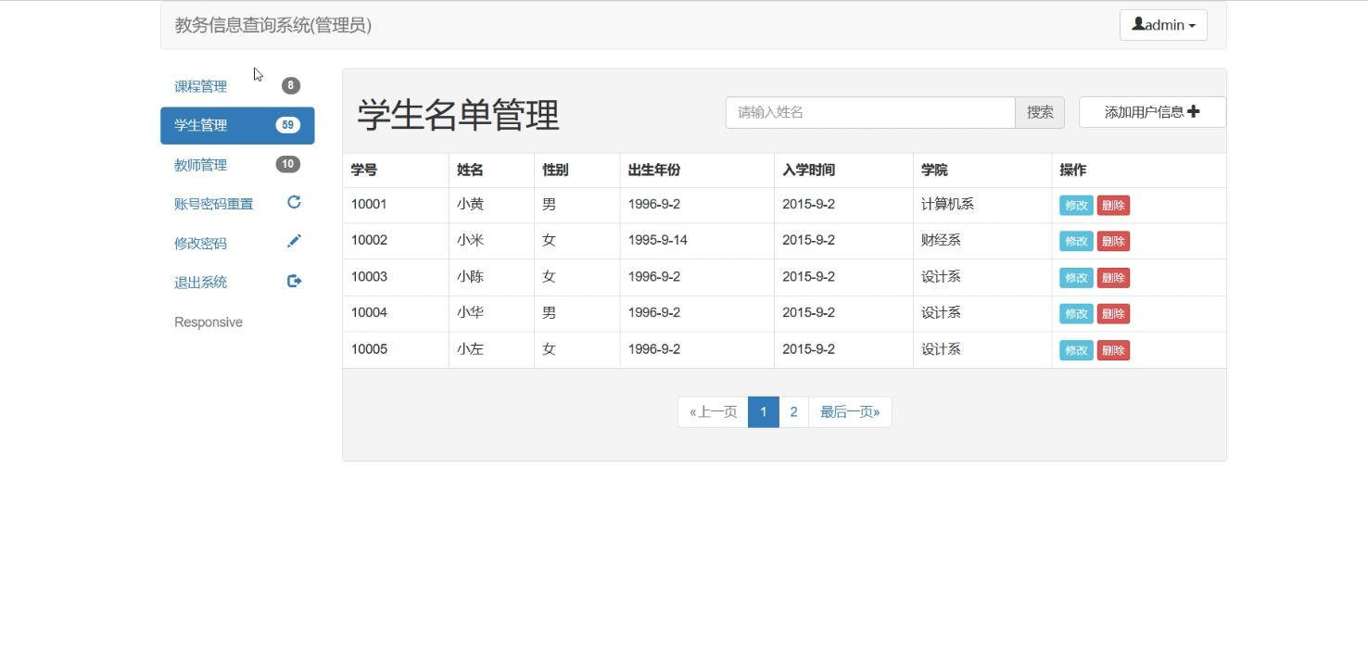This screenshot has height=656, width=1368.
Task: Delete student 10002 小米
Action: 1113,241
